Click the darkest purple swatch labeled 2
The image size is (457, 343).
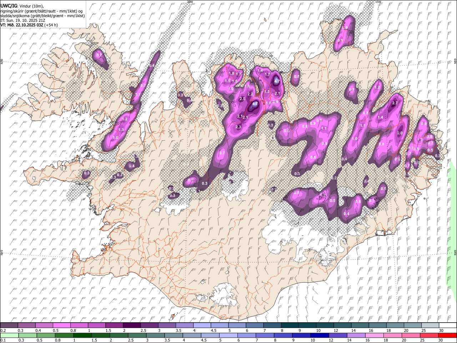131,325
